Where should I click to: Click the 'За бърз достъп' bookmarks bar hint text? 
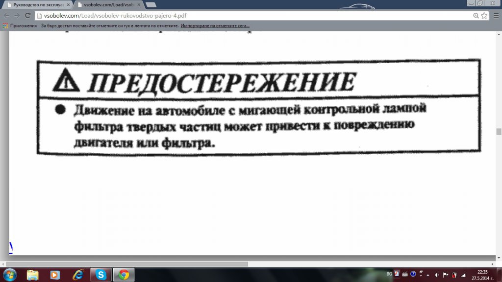pos(109,26)
